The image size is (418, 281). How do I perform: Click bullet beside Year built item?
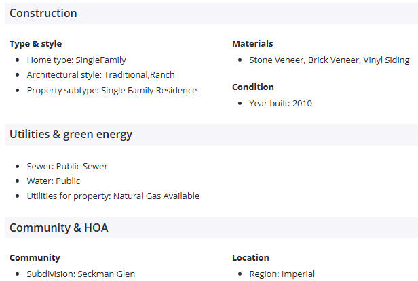click(x=240, y=103)
